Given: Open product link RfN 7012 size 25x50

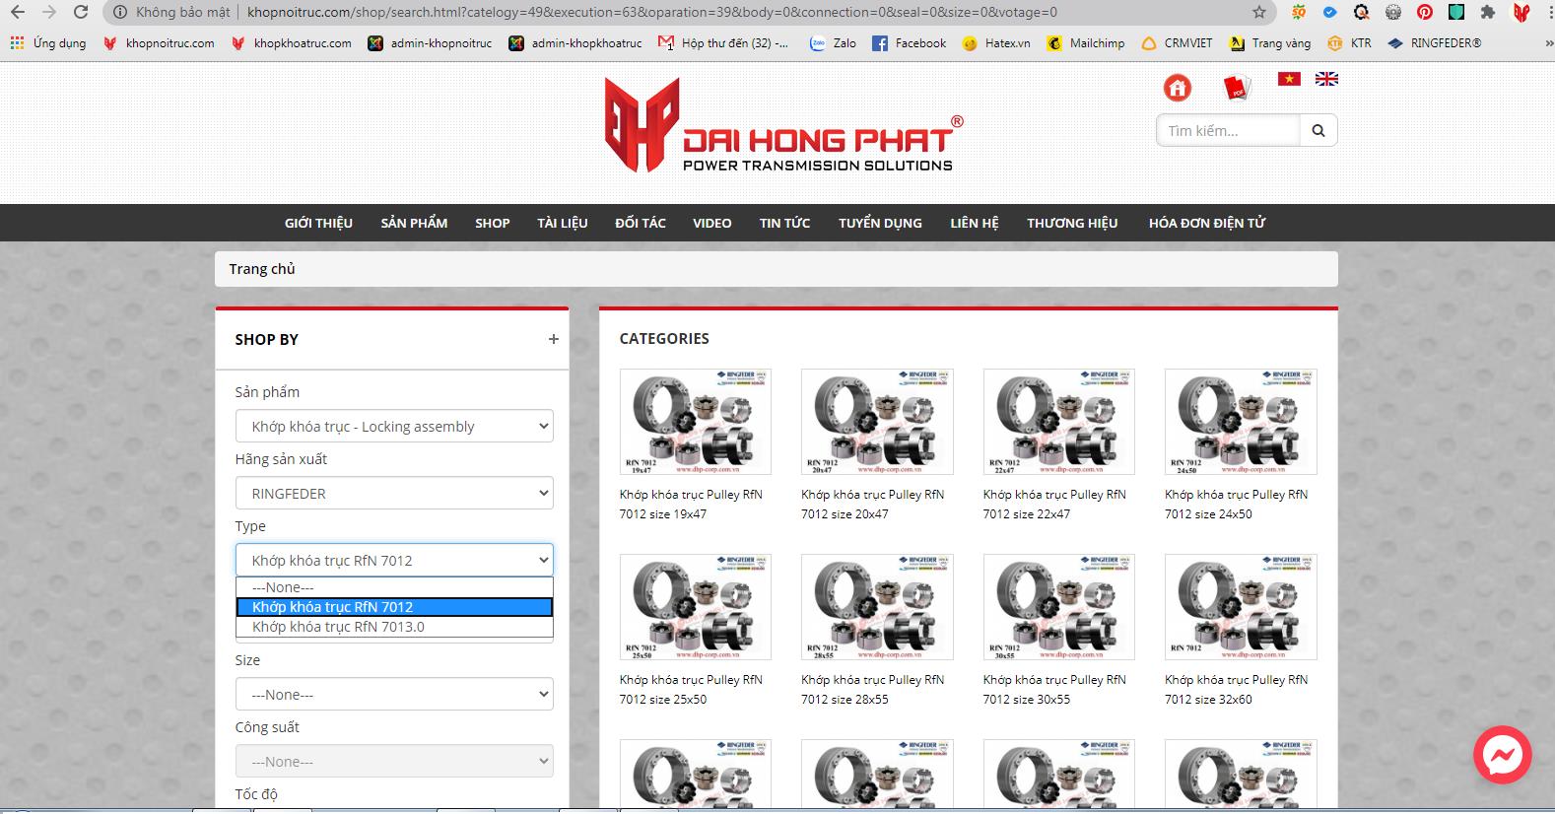Looking at the screenshot, I should pos(691,689).
